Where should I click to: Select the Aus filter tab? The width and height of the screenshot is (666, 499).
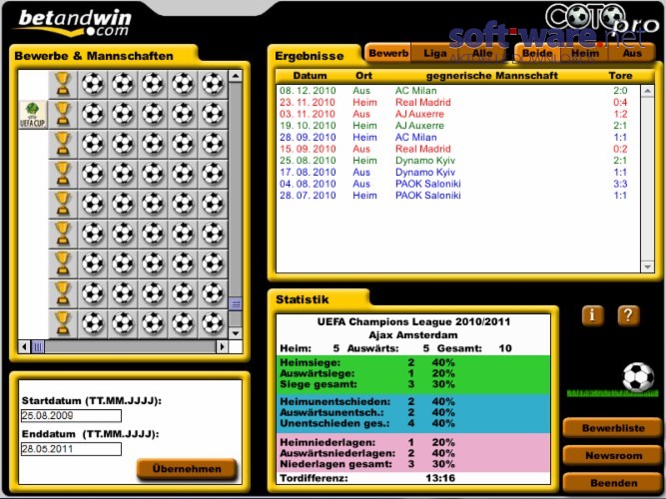point(632,53)
